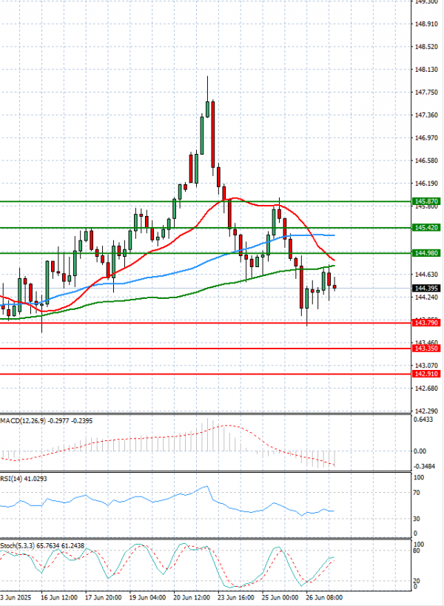The width and height of the screenshot is (444, 606).
Task: Click the 19 Jun 04:00 time axis label
Action: (x=147, y=598)
